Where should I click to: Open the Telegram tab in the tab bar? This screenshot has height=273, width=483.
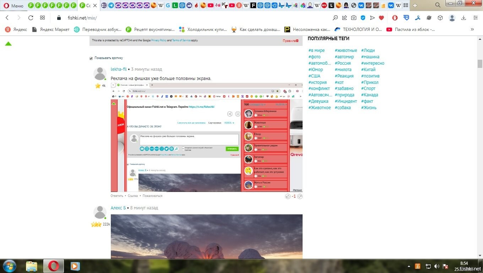click(x=111, y=5)
